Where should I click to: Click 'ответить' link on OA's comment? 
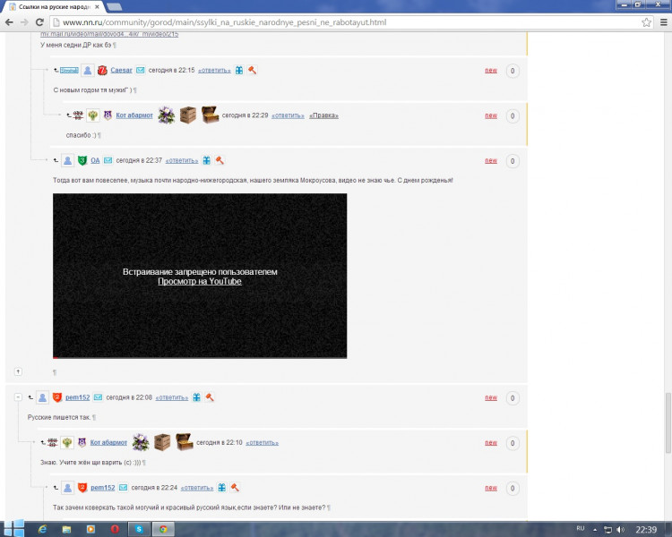182,161
